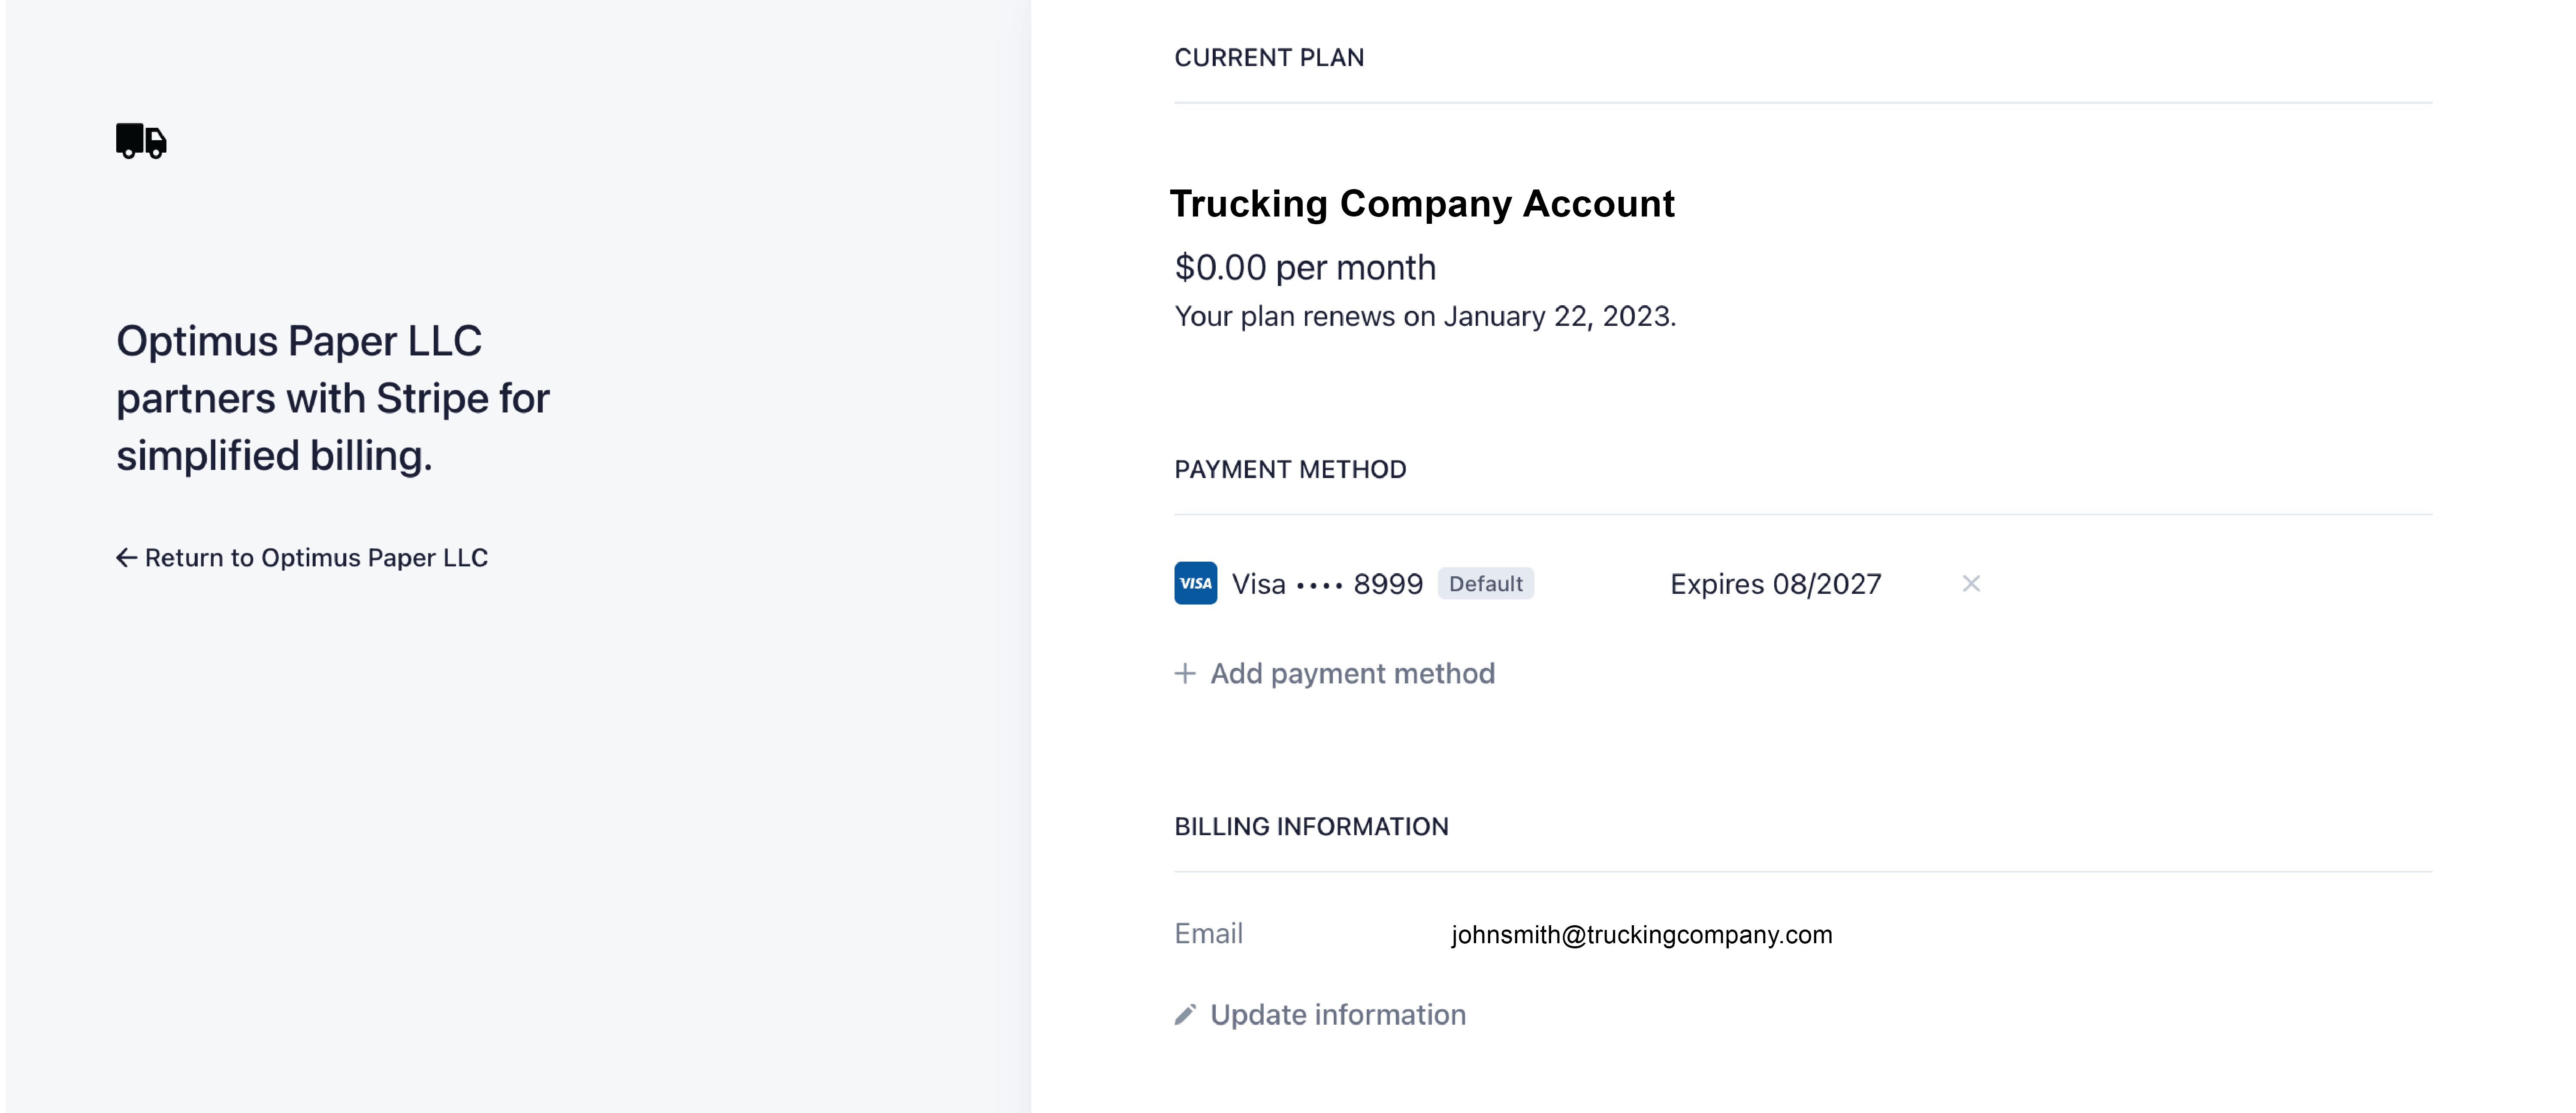This screenshot has width=2576, height=1113.
Task: Click the plus icon next to Add payment method
Action: 1185,674
